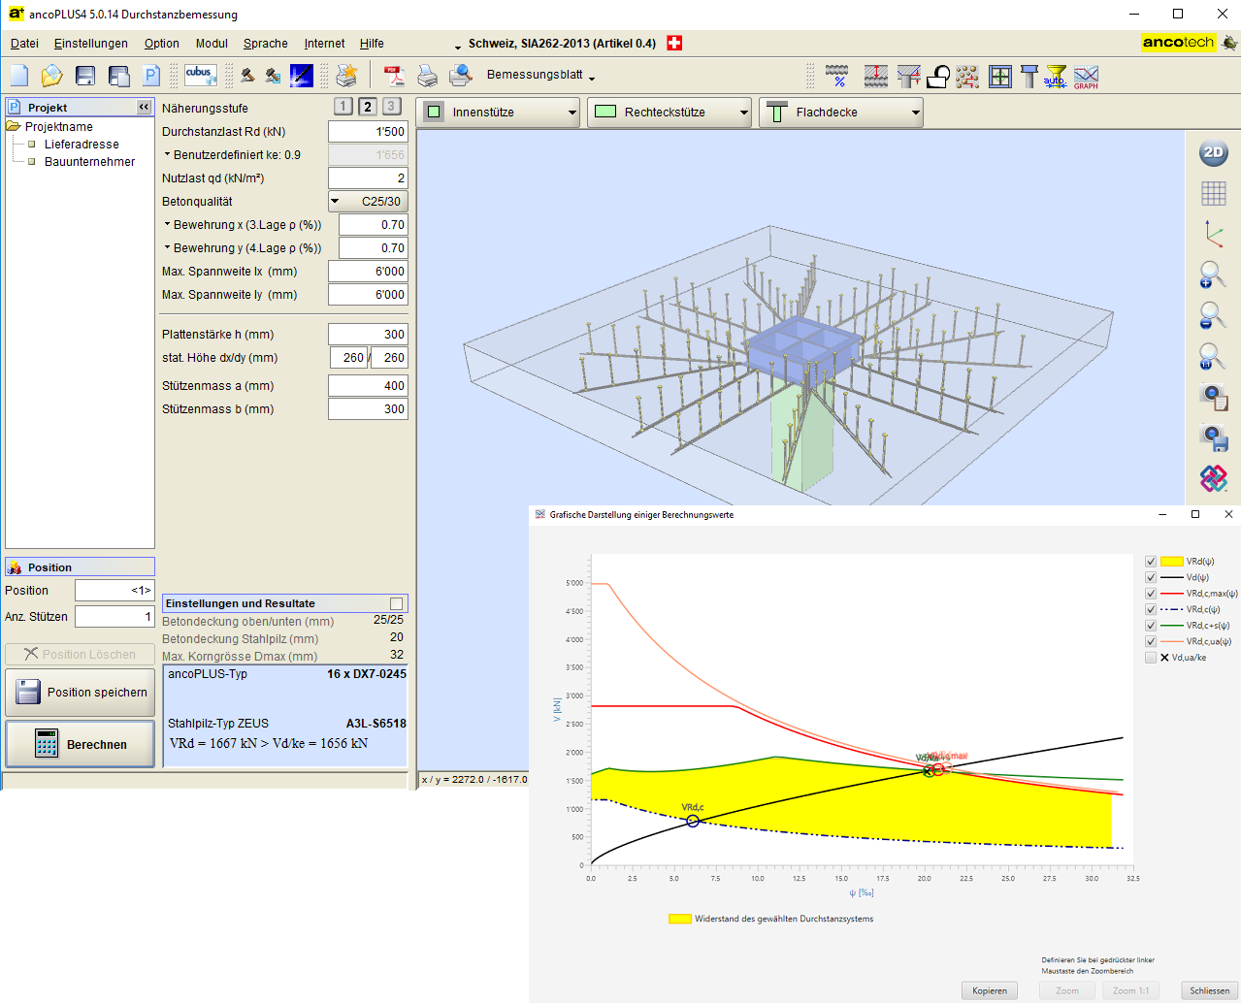The height and width of the screenshot is (1003, 1241).
Task: Expand the Betonqualität C25/30 dropdown
Action: tap(368, 202)
